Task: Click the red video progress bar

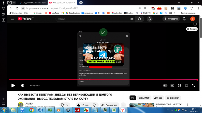Action: pyautogui.click(x=103, y=80)
